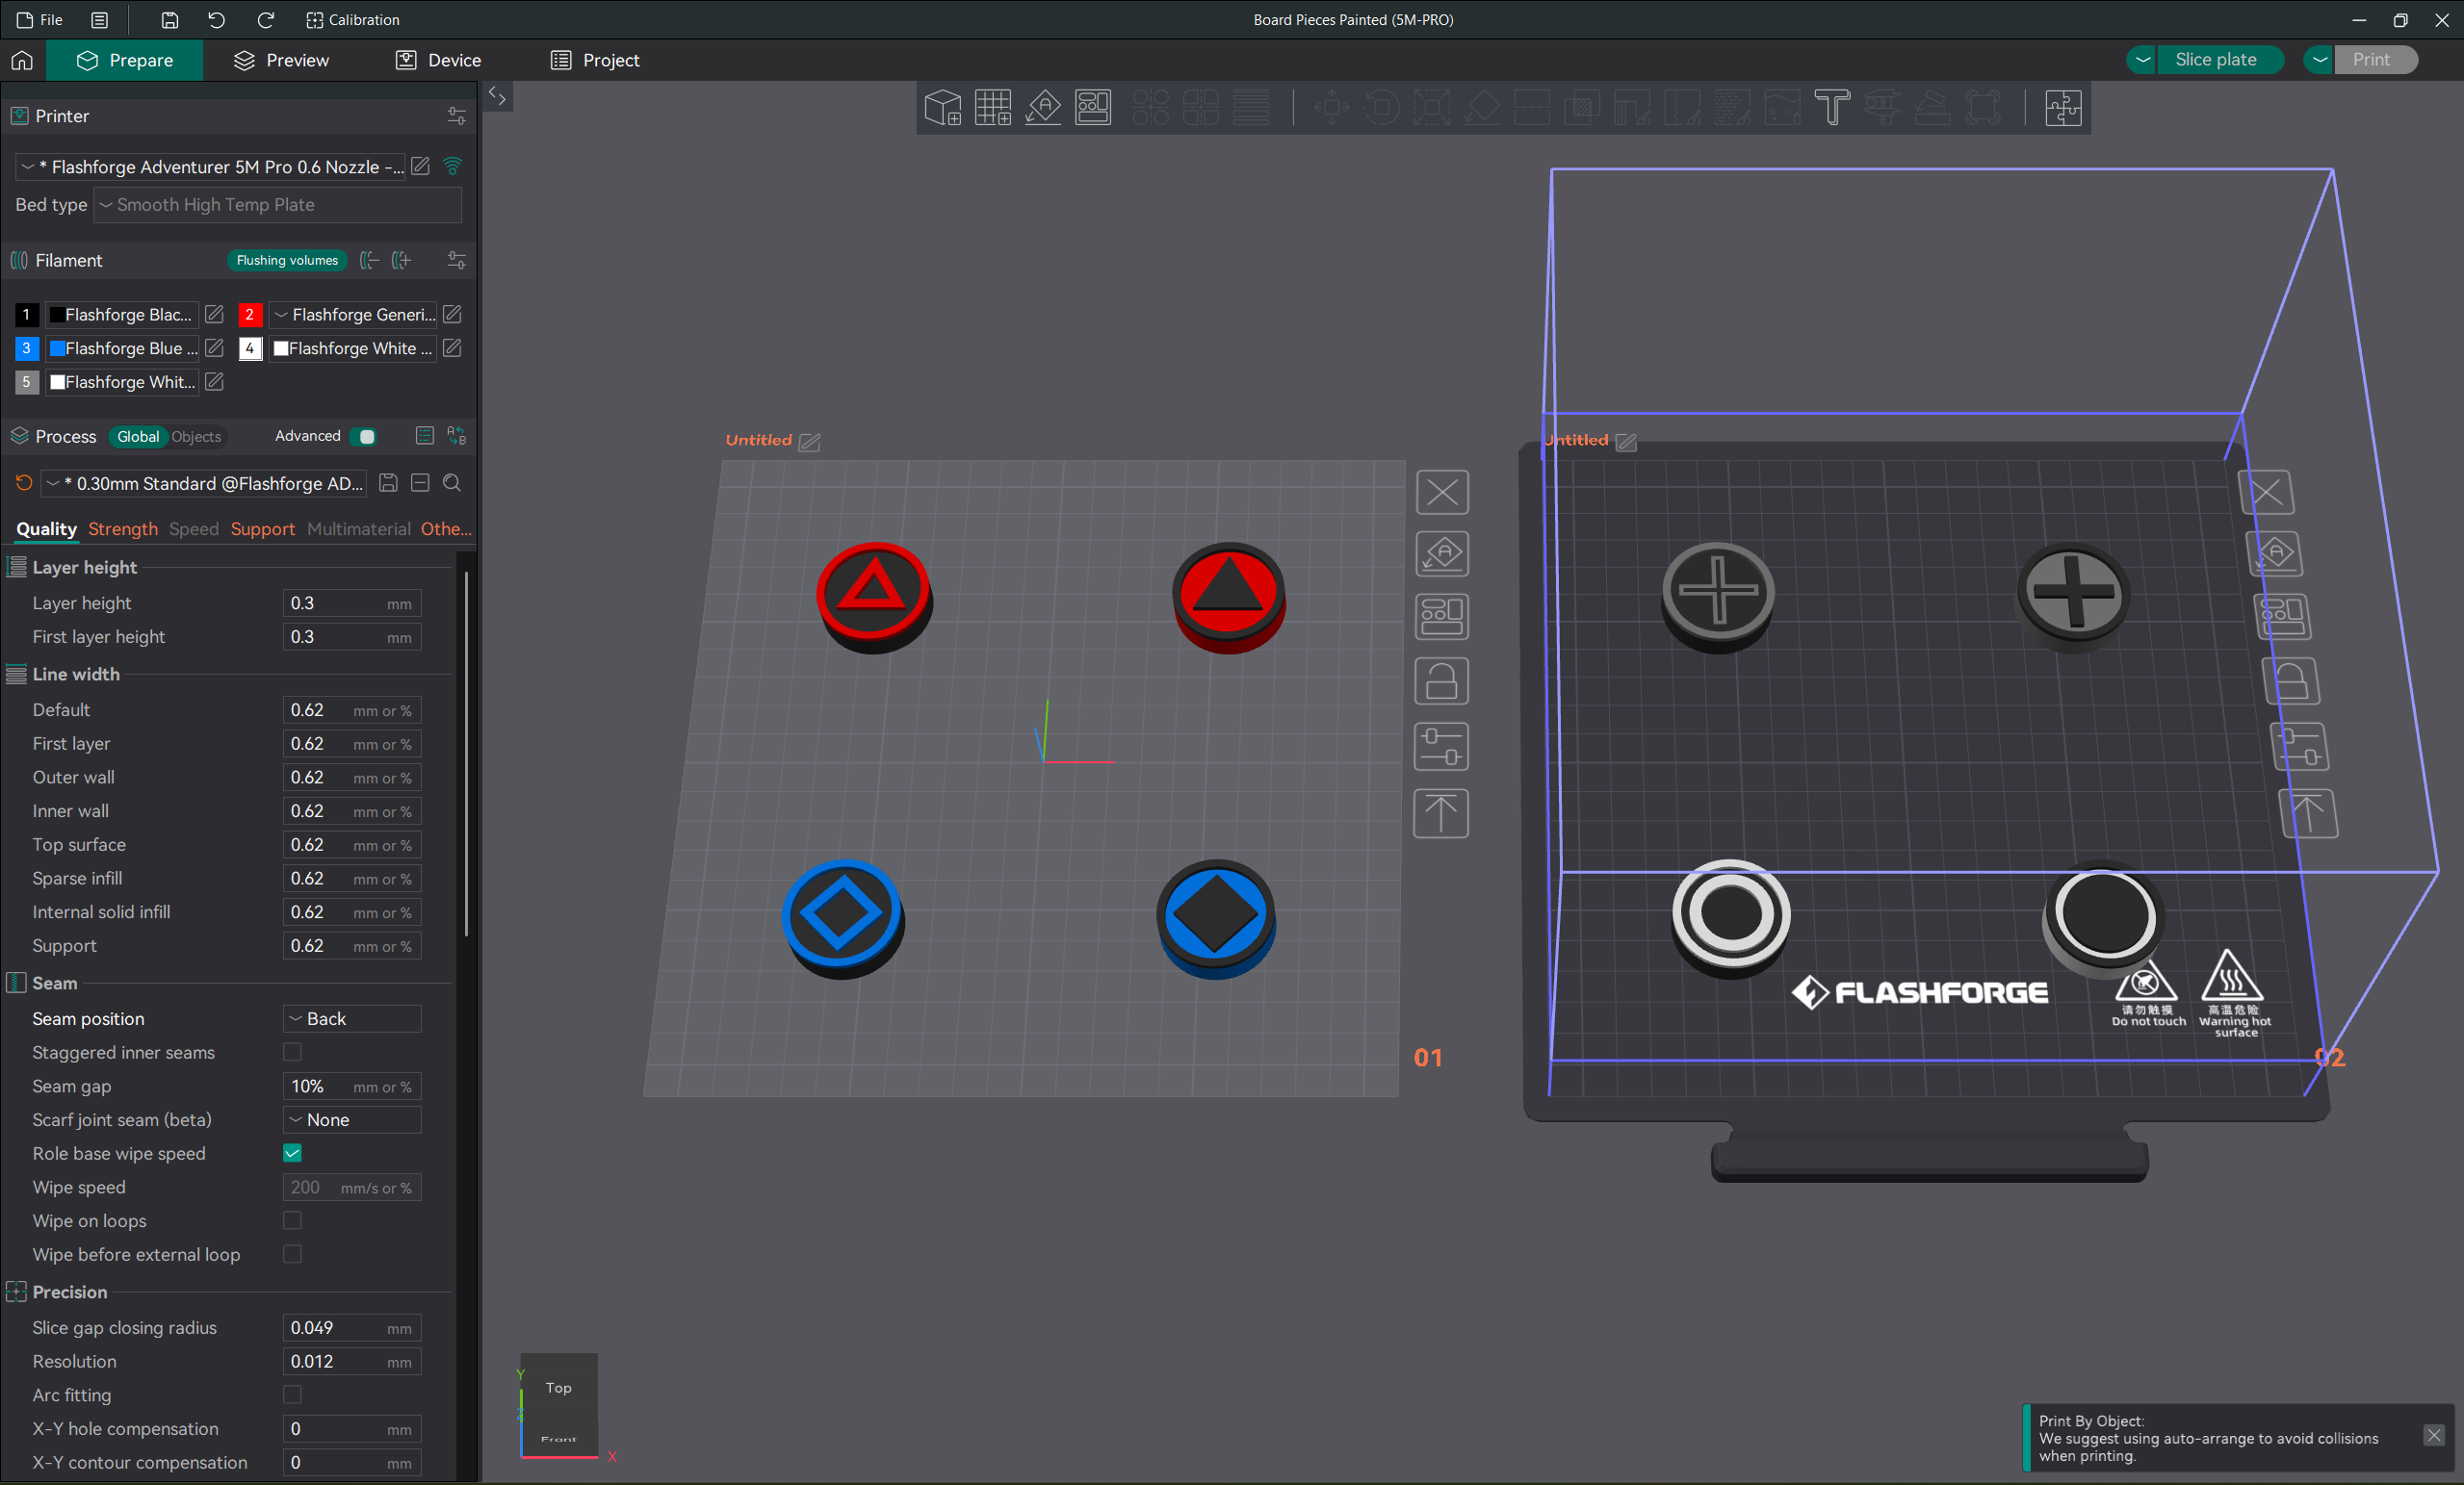Click the Arrange all objects toolbar icon
Viewport: 2464px width, 1485px height.
coord(1093,107)
